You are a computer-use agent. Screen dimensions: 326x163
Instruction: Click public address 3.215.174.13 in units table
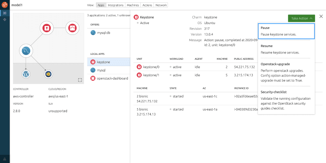[x=244, y=75]
